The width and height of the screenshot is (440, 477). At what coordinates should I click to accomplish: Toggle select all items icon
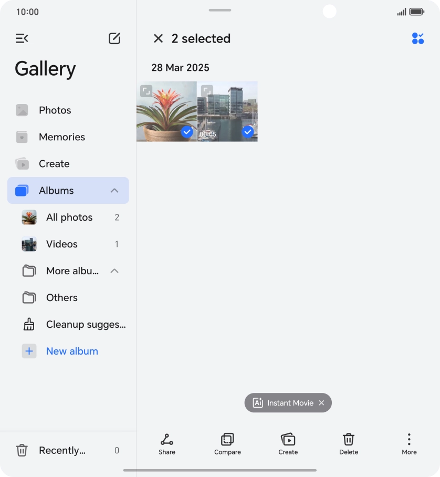pyautogui.click(x=418, y=38)
